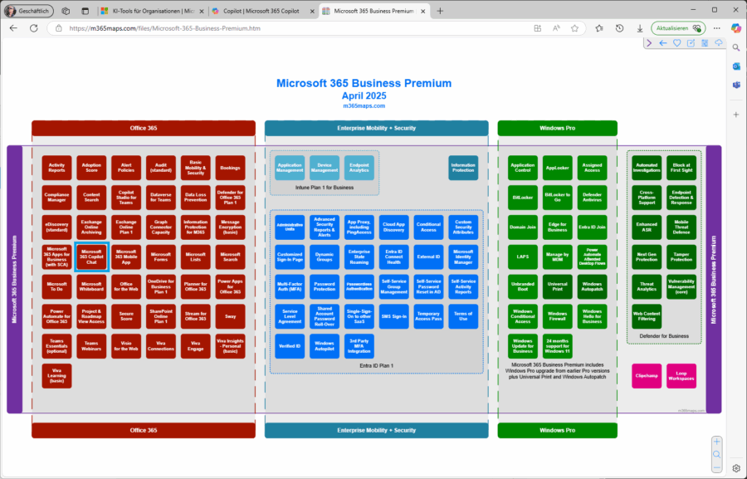Zoom in with the diagram plus control
Screen dimensions: 747x479
pos(716,442)
